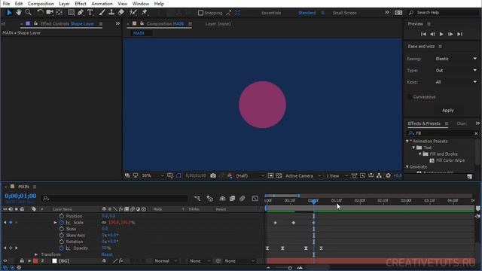Screen dimensions: 482x271
Task: Enable the Snapping checkbox
Action: 201,13
